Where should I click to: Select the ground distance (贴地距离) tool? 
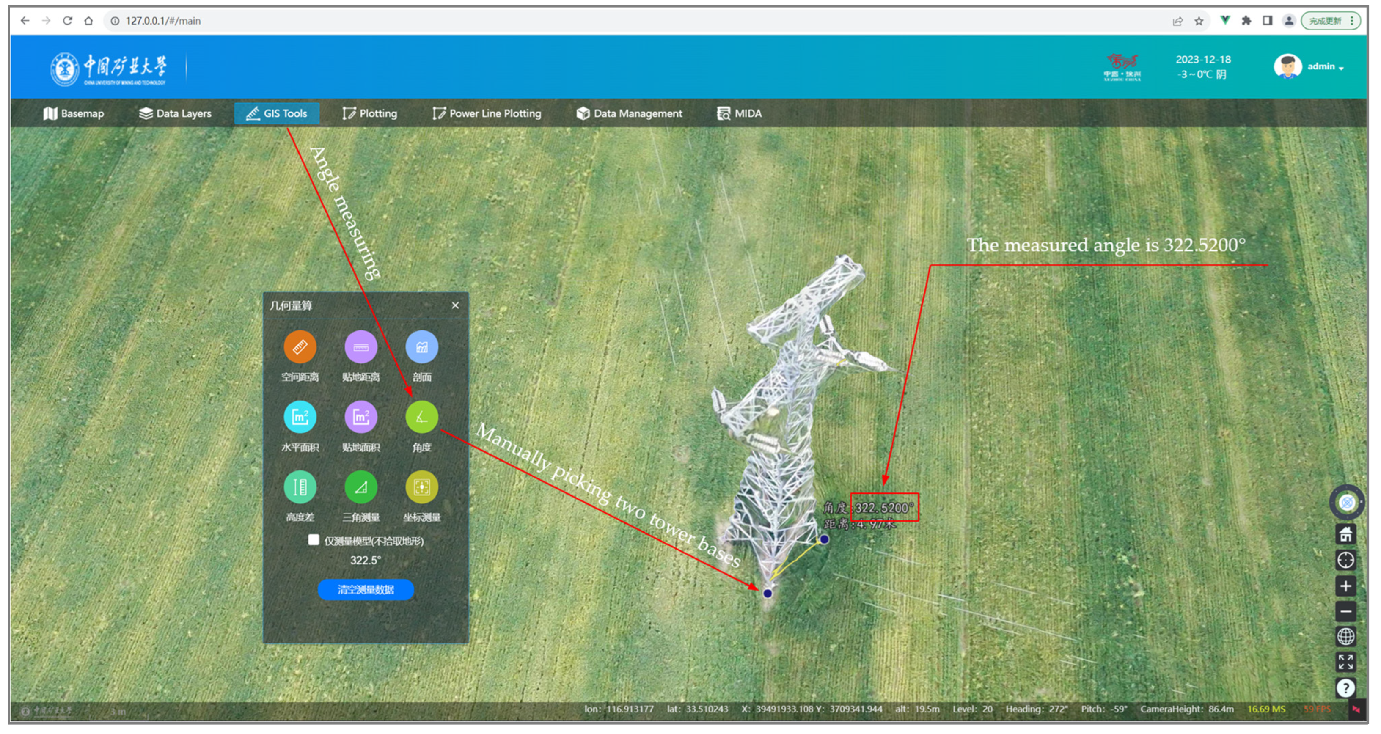coord(361,347)
